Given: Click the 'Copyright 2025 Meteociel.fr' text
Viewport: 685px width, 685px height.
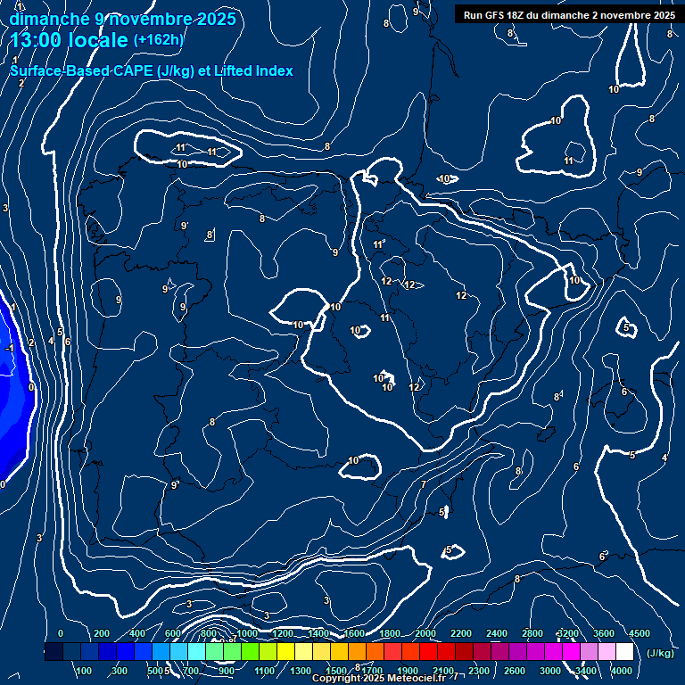Looking at the screenshot, I should click(x=379, y=678).
